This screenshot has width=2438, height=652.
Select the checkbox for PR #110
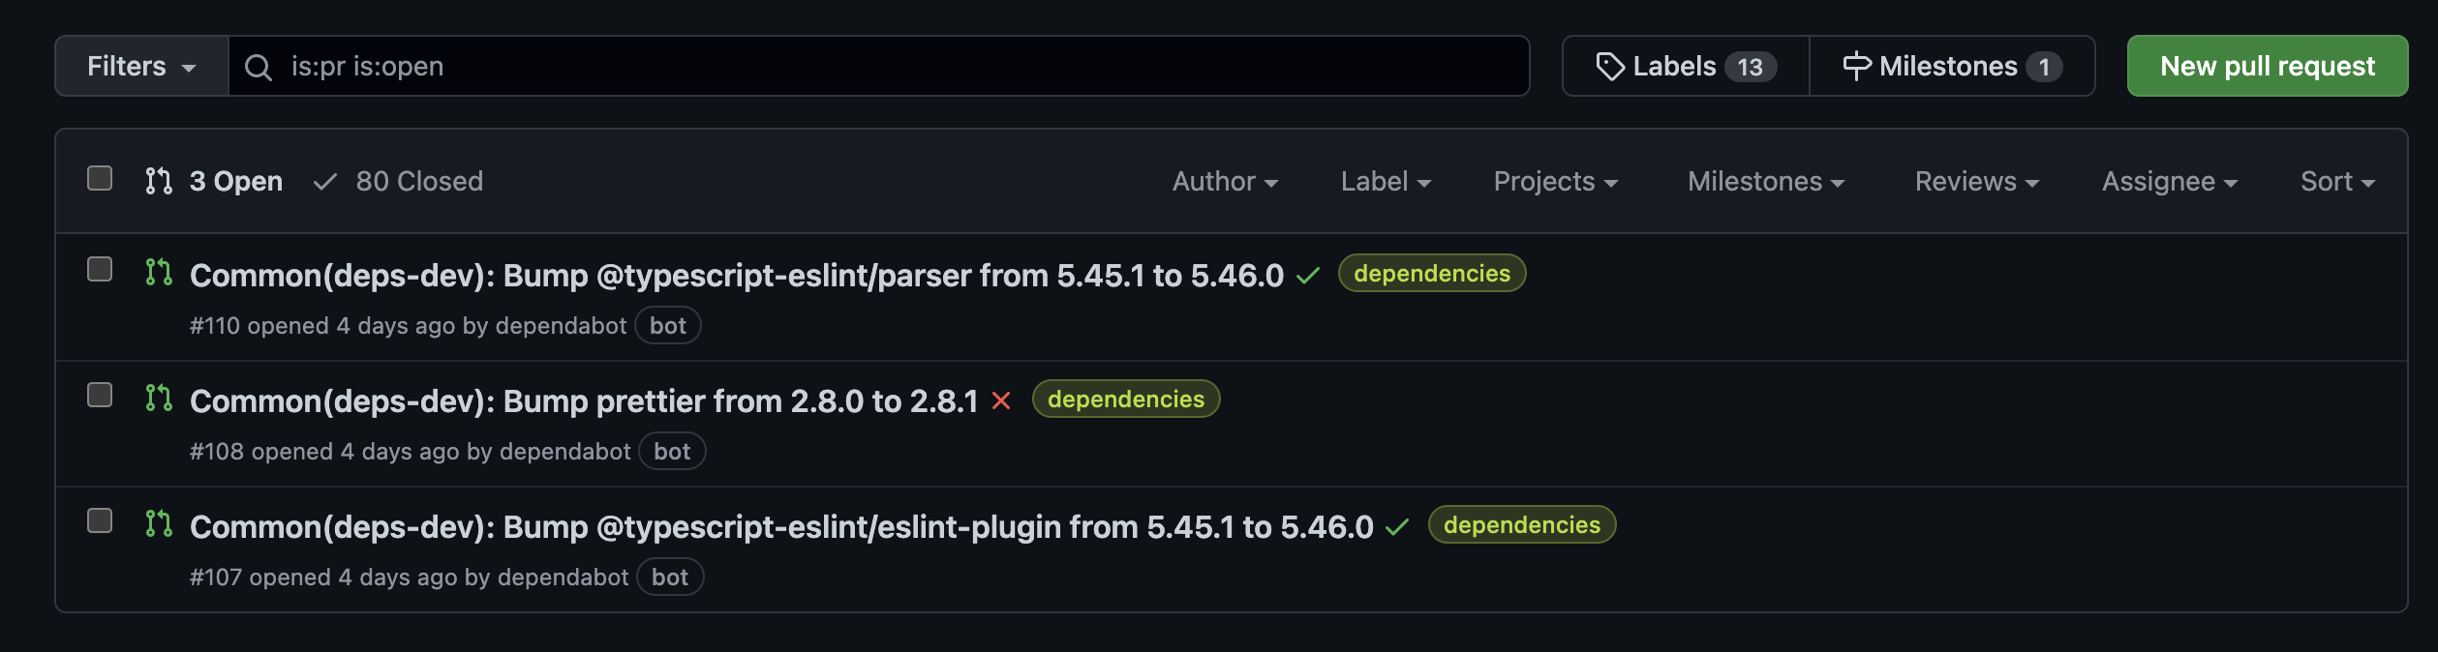pyautogui.click(x=100, y=269)
